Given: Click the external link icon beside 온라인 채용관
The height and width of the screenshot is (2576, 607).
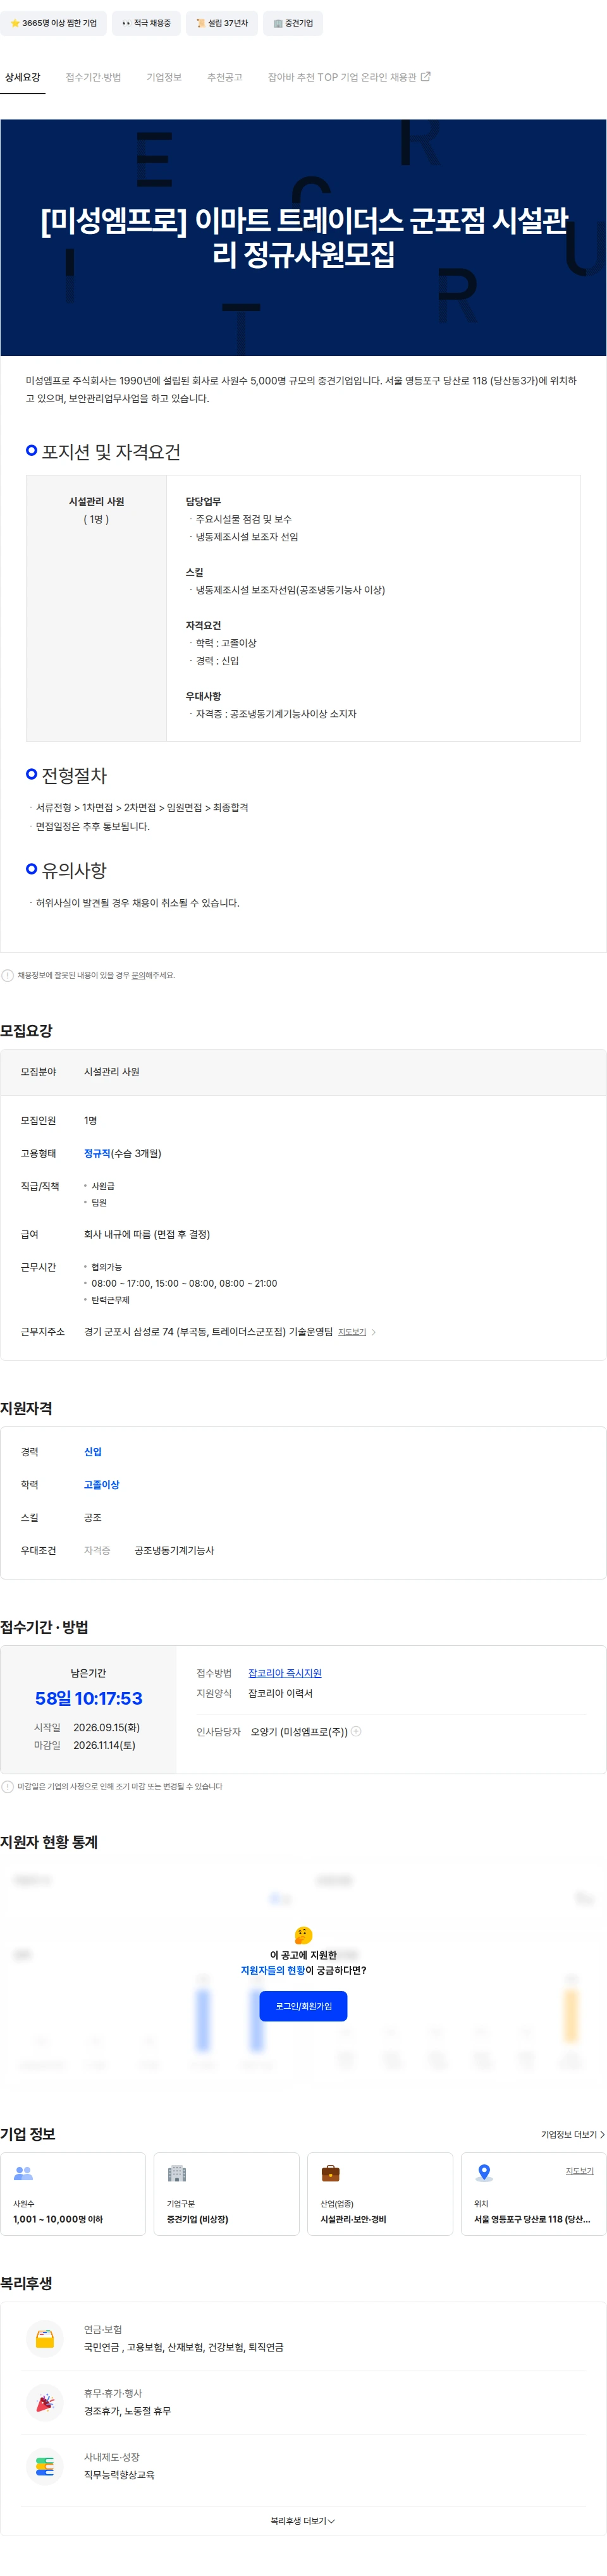Looking at the screenshot, I should click(426, 76).
